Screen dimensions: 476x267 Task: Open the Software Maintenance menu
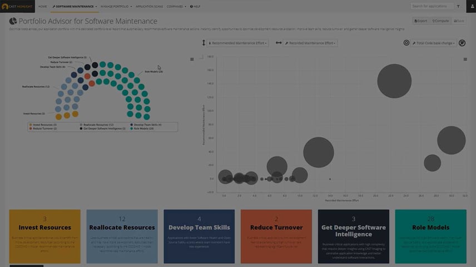pyautogui.click(x=75, y=6)
